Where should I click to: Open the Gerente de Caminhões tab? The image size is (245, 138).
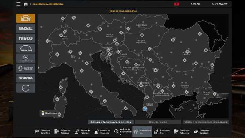[43, 132]
